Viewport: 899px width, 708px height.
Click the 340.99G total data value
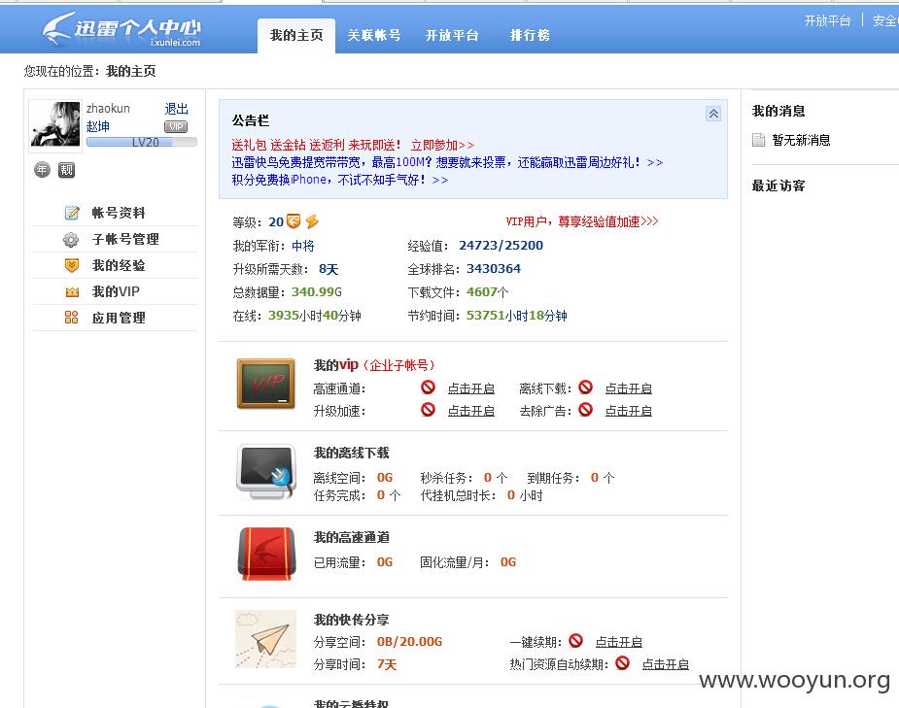coord(317,292)
